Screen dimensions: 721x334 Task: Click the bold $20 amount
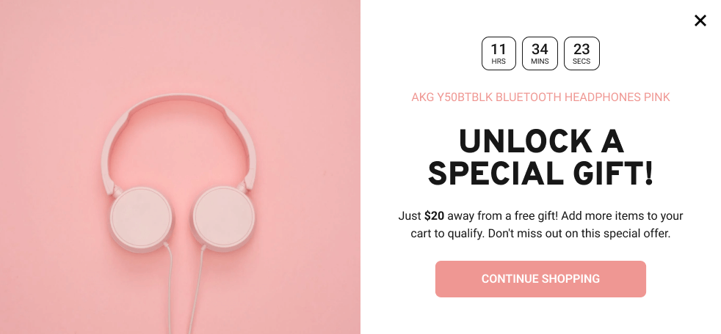point(434,215)
